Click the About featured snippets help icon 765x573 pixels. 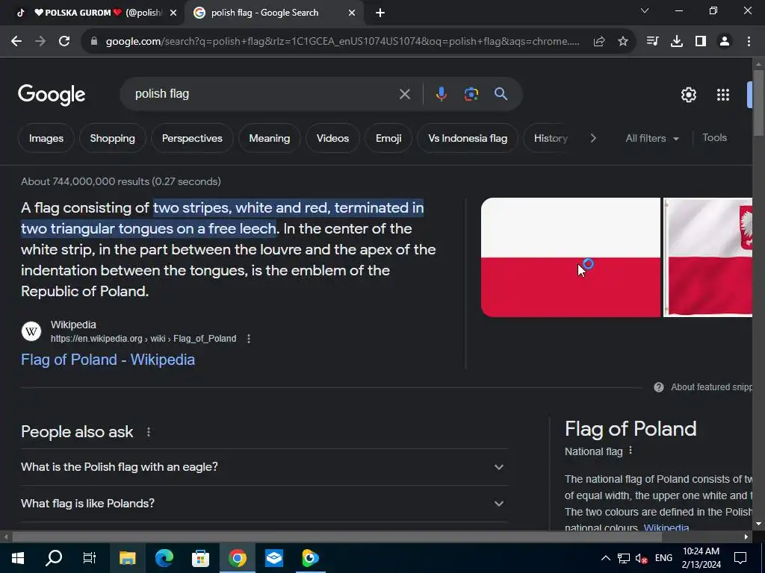pos(659,387)
